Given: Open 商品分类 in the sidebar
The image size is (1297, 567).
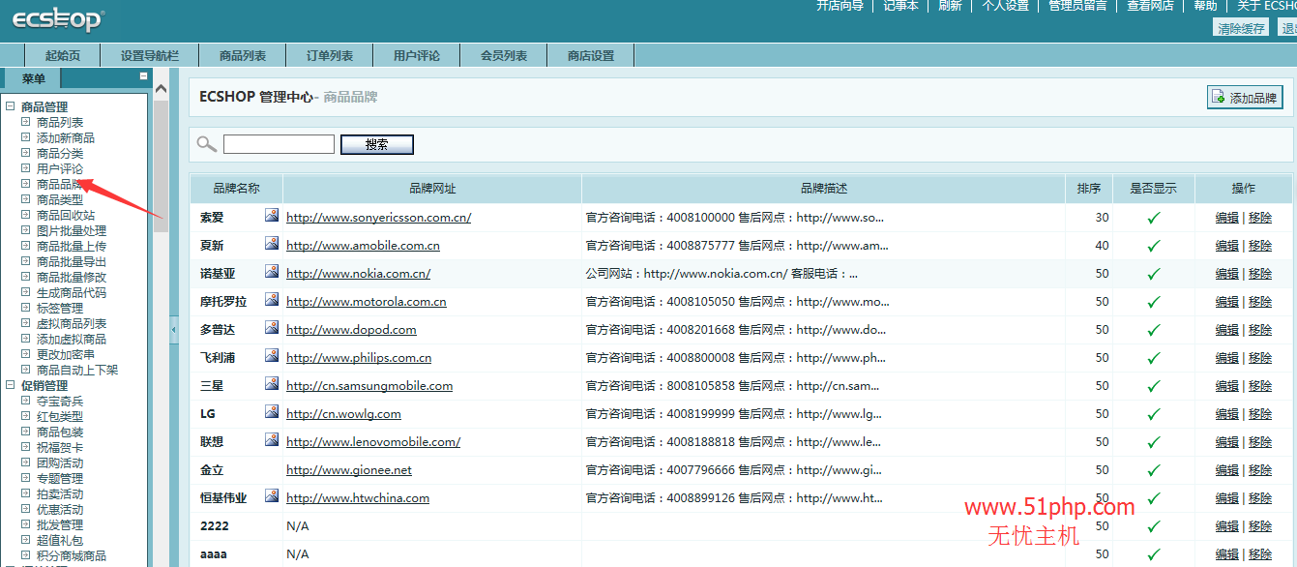Looking at the screenshot, I should point(60,153).
